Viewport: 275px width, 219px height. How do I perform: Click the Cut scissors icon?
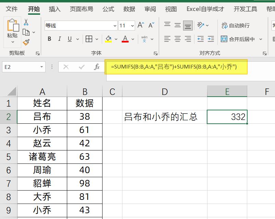click(x=26, y=21)
